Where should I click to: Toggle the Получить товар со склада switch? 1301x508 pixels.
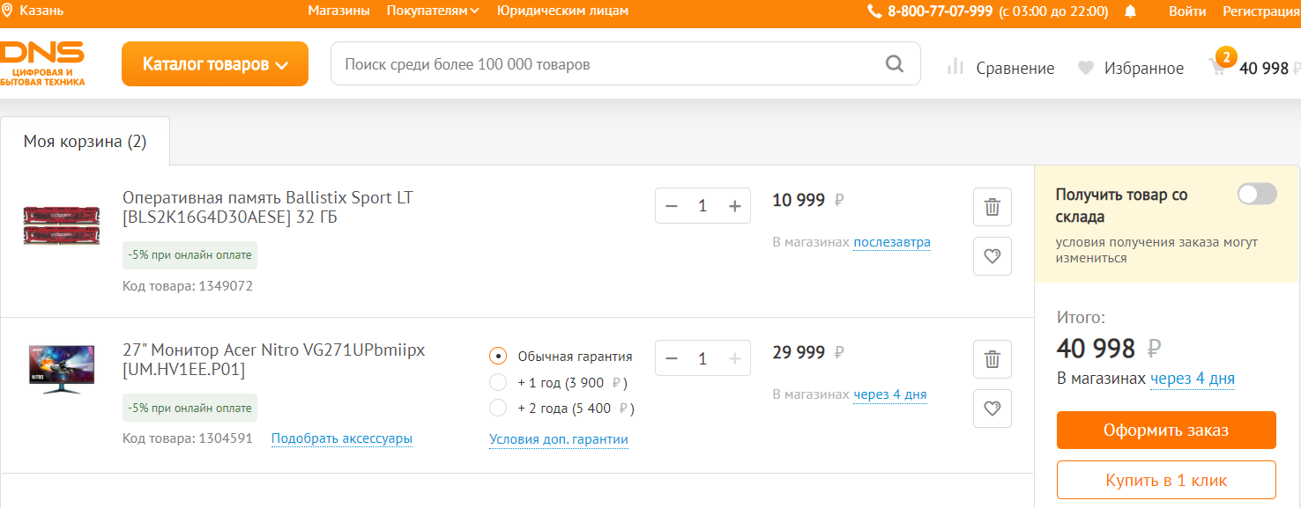click(x=1257, y=194)
